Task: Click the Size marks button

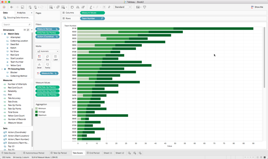Action: (47, 58)
